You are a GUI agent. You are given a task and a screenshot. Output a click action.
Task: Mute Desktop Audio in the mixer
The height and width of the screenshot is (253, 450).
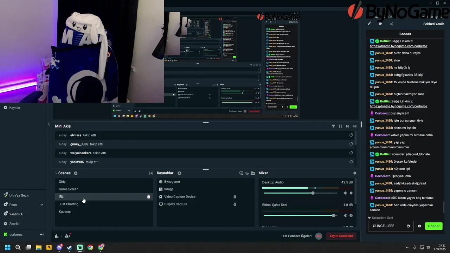point(345,193)
